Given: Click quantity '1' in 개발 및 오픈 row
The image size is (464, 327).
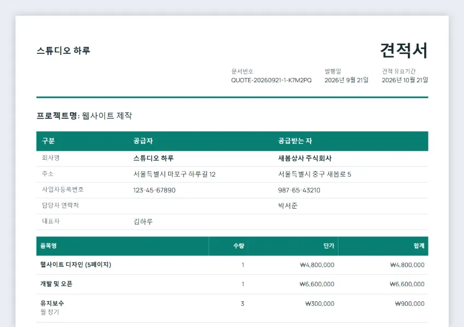Looking at the screenshot, I should (x=243, y=284).
